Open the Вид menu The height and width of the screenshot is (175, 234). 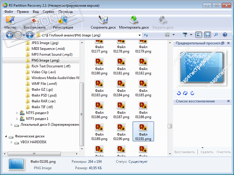[36, 12]
